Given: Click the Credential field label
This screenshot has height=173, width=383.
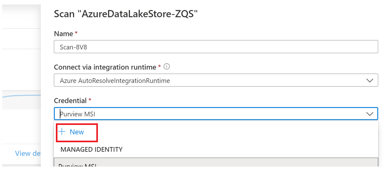Looking at the screenshot, I should point(70,101).
